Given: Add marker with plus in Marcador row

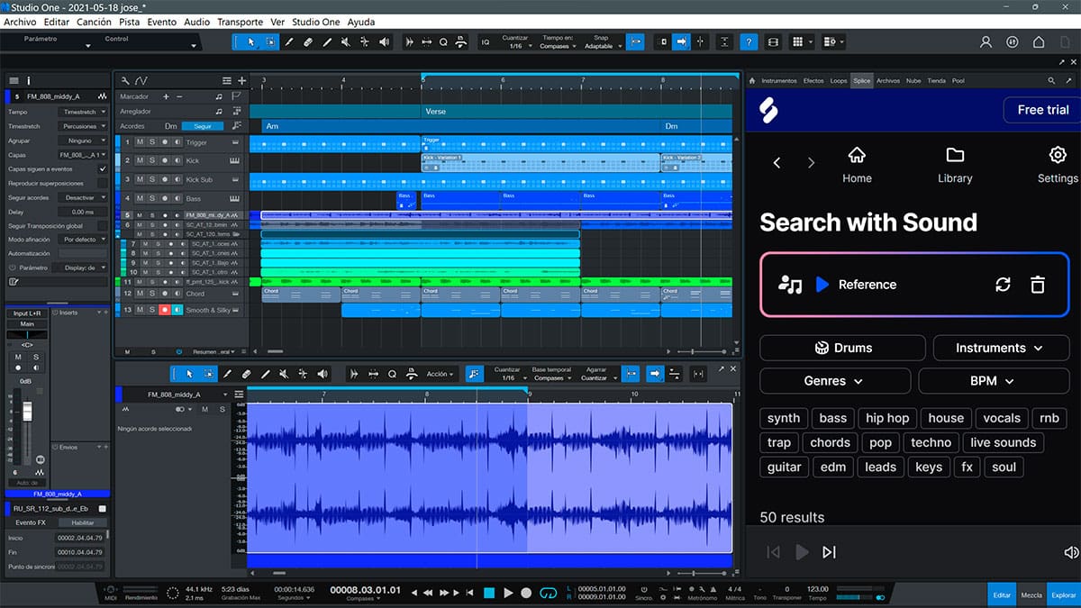Looking at the screenshot, I should coord(166,96).
